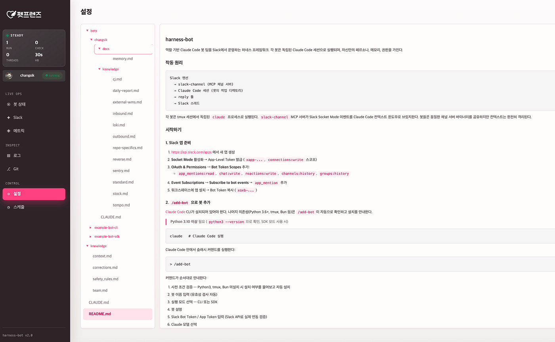The height and width of the screenshot is (342, 555).
Task: Click the CHECK count in status card
Action: tap(36, 42)
